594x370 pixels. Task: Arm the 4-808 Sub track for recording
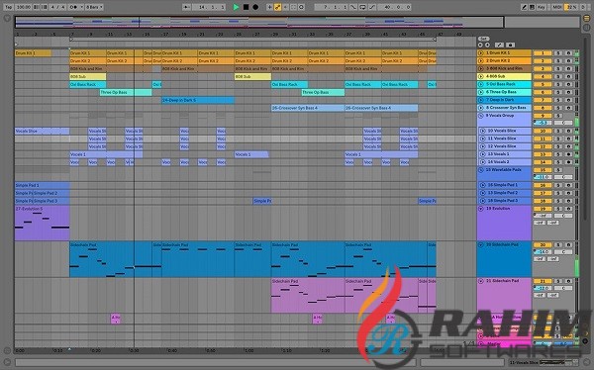pos(568,76)
